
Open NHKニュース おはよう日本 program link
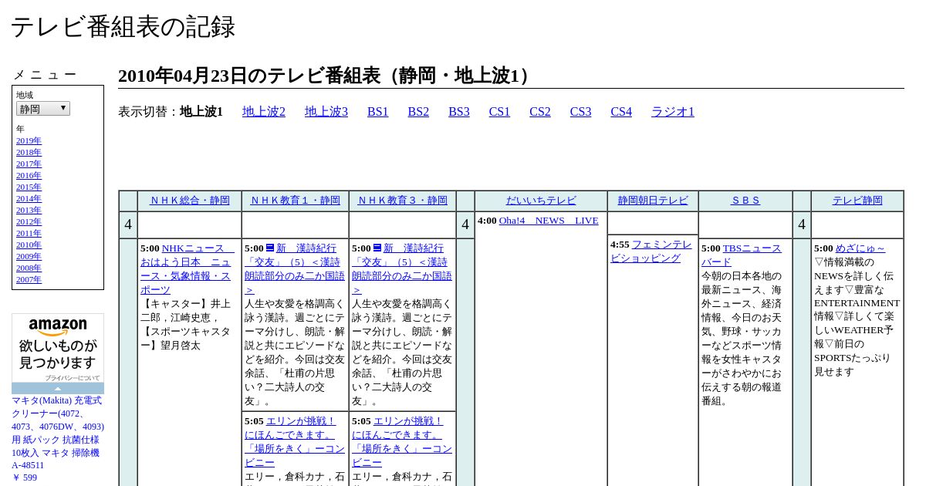click(186, 269)
